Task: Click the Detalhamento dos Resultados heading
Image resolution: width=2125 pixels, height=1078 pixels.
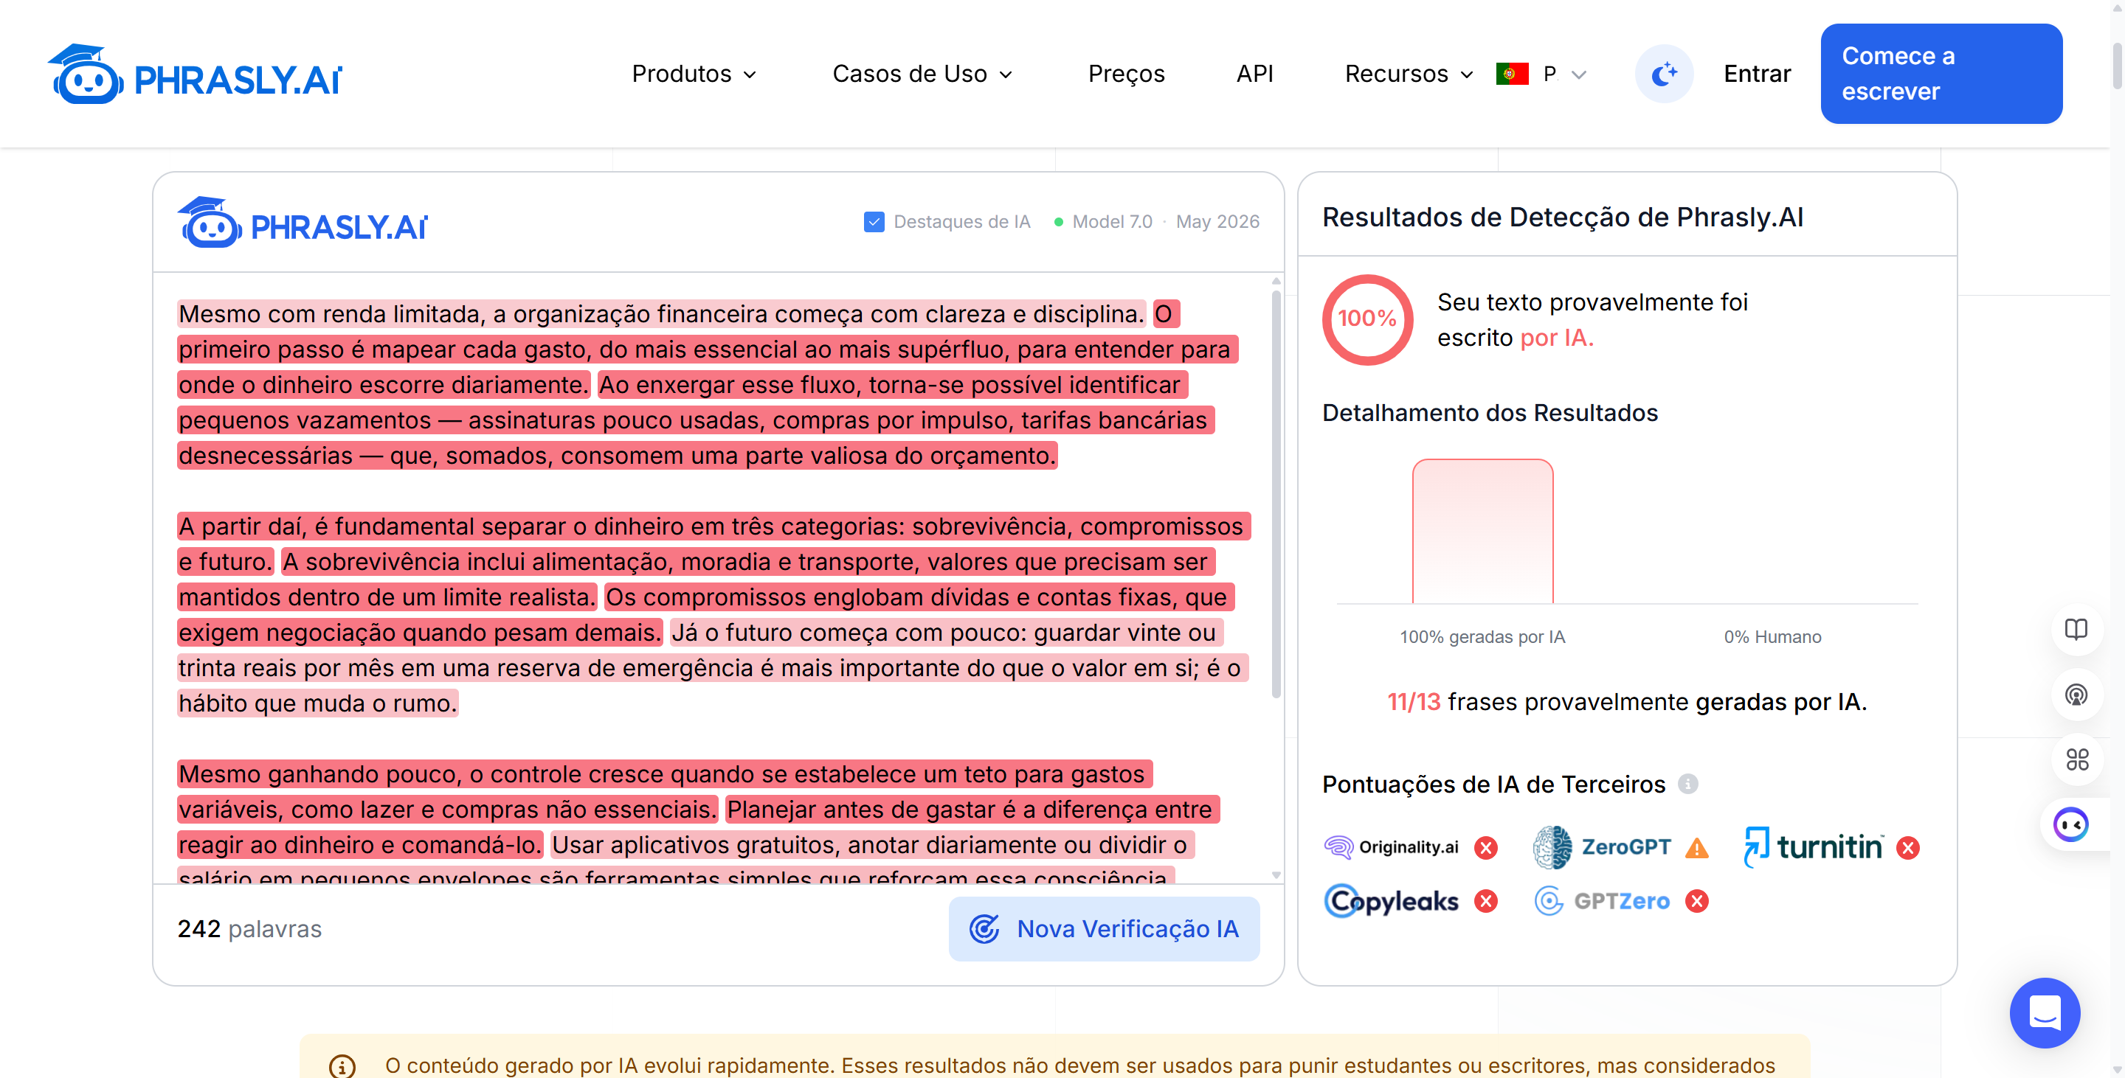Action: pos(1489,413)
